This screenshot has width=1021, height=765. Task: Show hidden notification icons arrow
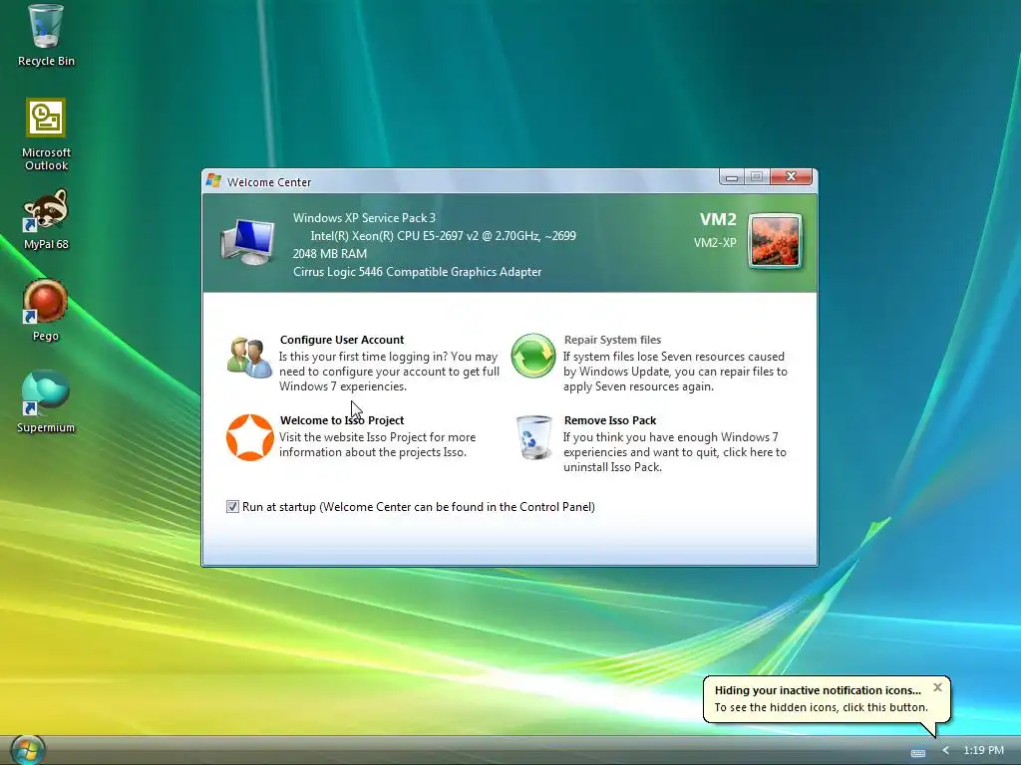tap(945, 751)
